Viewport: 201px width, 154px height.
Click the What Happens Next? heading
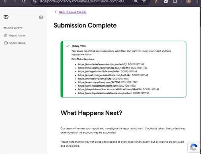(x=91, y=113)
